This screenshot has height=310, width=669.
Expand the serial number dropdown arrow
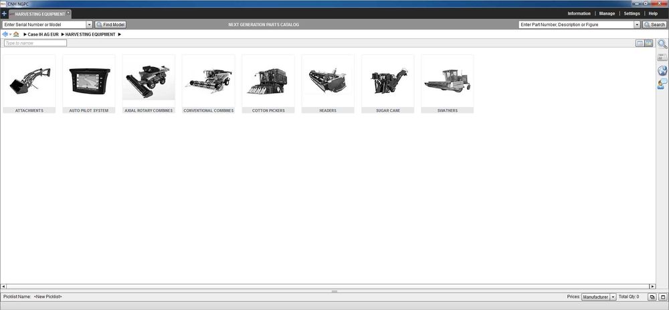(x=89, y=25)
